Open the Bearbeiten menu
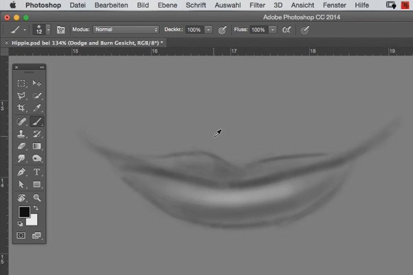The image size is (413, 275). (x=111, y=5)
